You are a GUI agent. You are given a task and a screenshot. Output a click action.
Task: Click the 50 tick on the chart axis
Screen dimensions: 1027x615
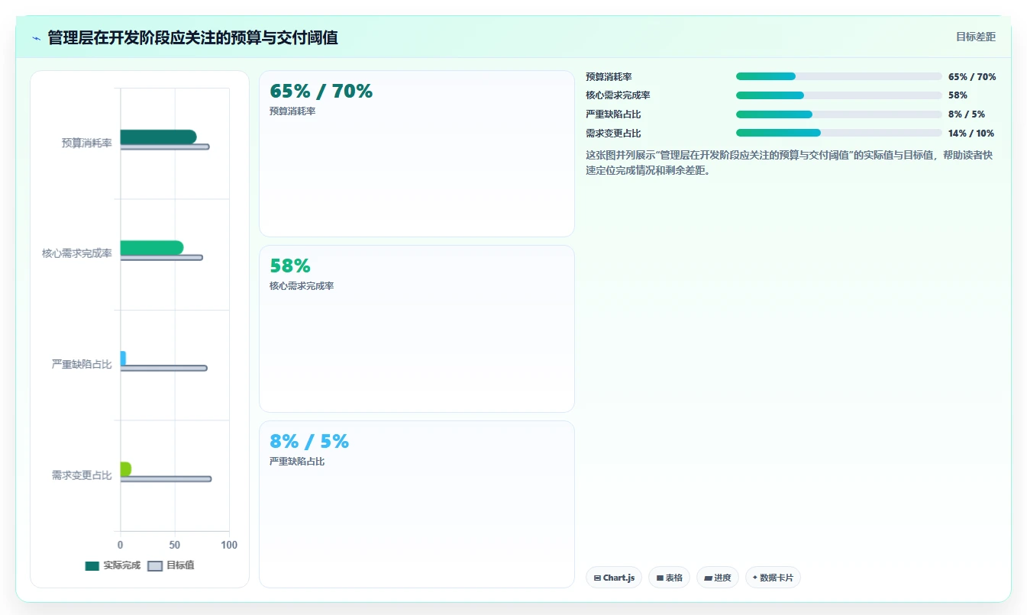coord(175,545)
